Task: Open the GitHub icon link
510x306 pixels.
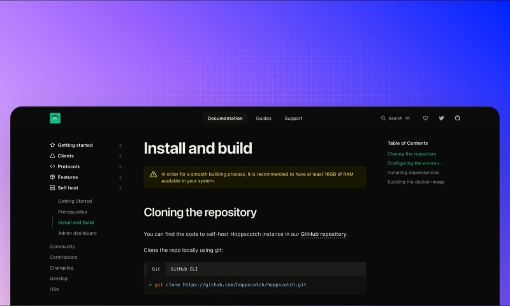Action: 457,118
